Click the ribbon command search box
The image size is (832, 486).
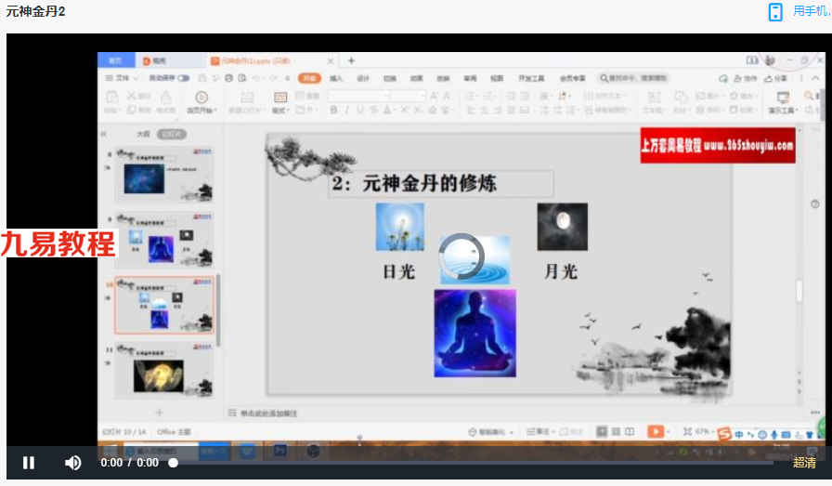(633, 78)
